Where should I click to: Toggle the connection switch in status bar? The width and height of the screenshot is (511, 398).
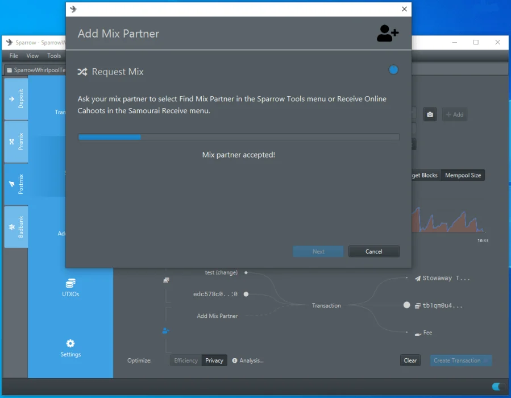click(x=498, y=387)
